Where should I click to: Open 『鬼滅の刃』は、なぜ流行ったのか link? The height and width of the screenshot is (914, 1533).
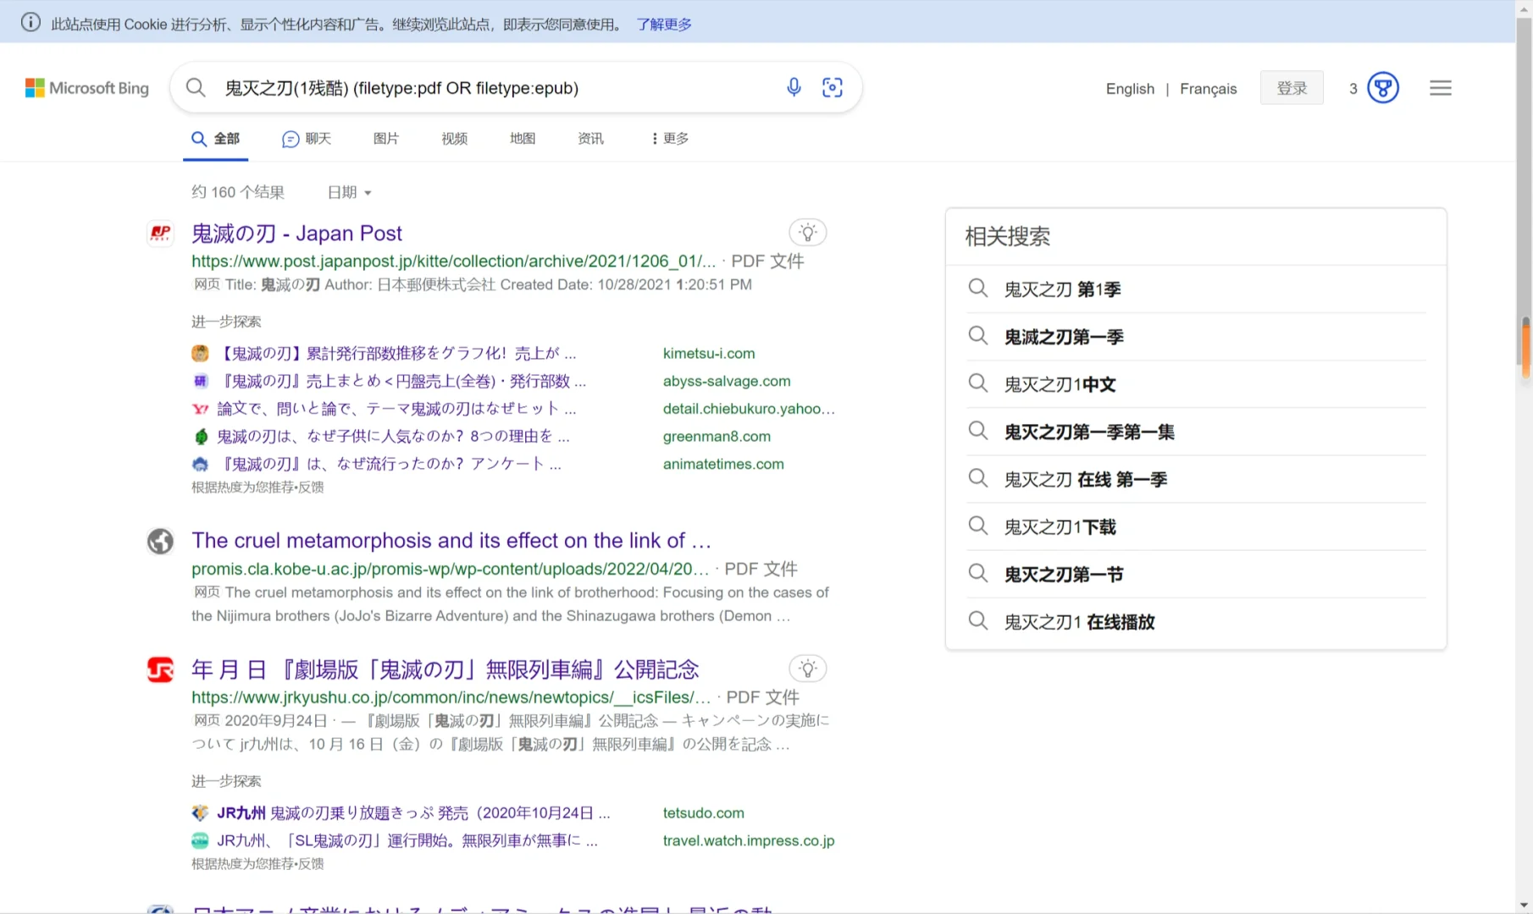(x=389, y=464)
